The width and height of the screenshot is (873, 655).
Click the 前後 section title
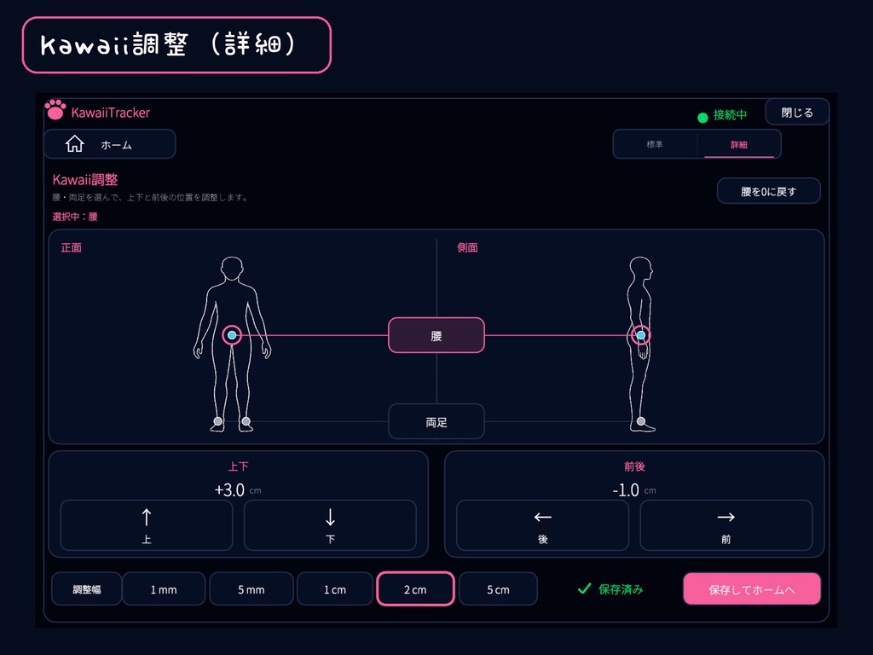pyautogui.click(x=634, y=467)
